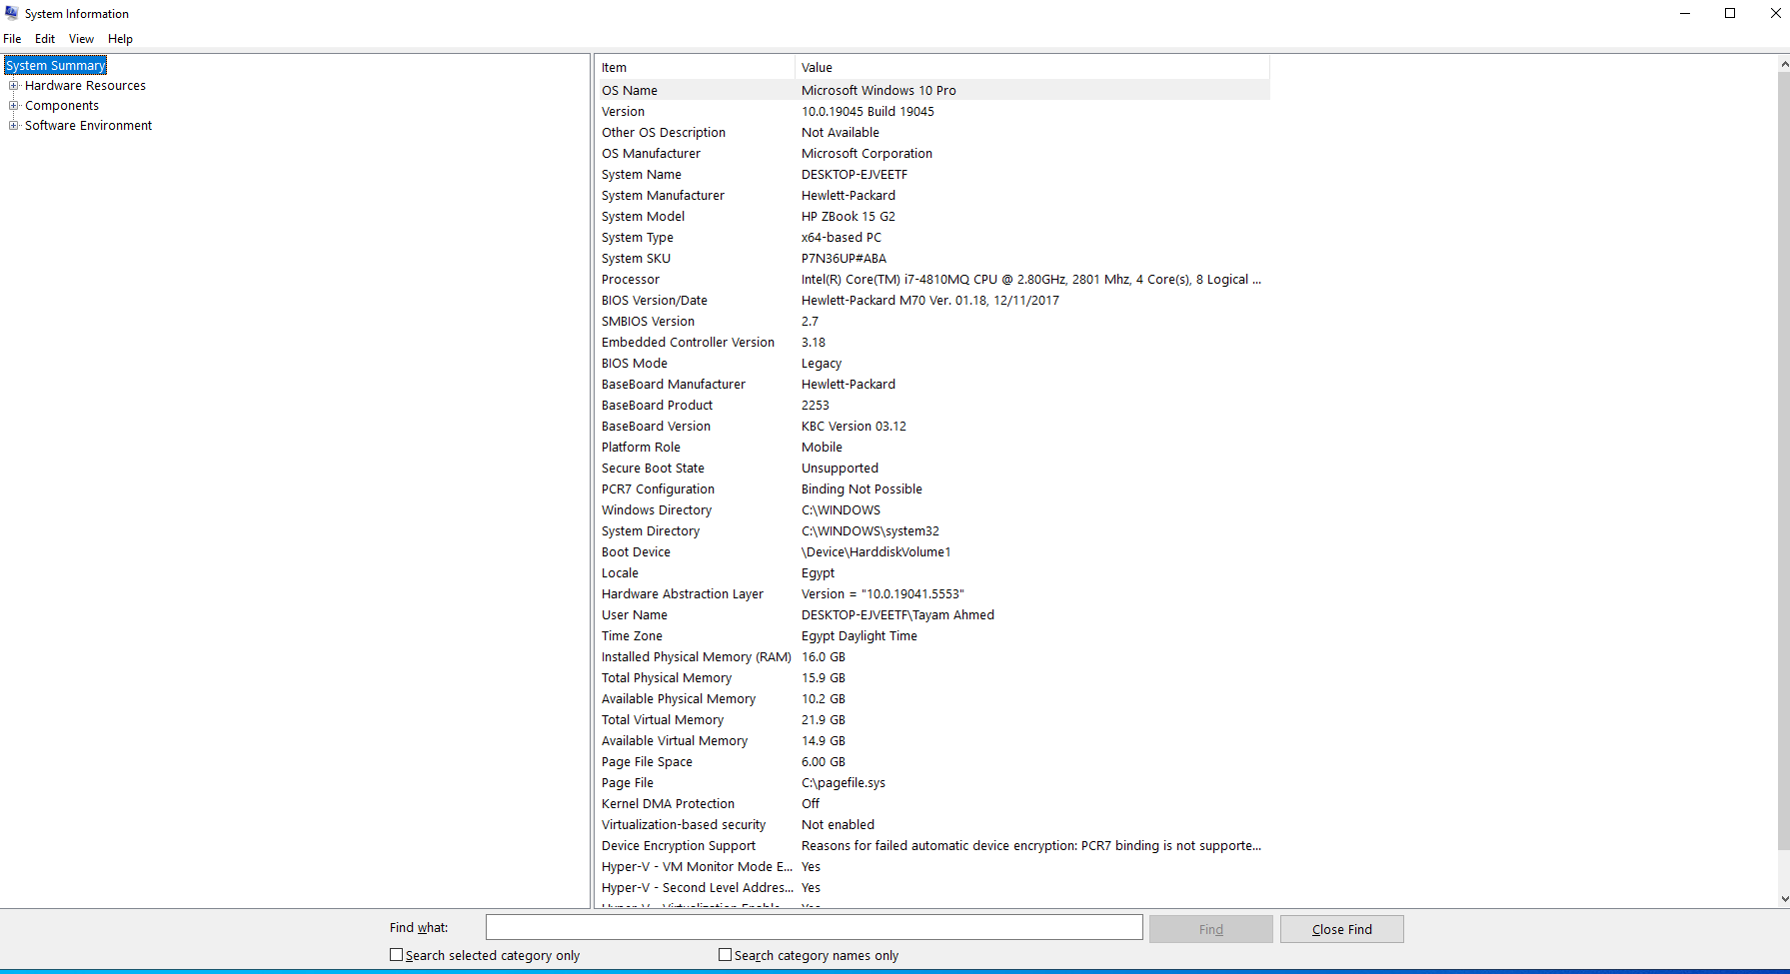The height and width of the screenshot is (974, 1790).
Task: Select the OS Manufacturer row
Action: tap(932, 153)
